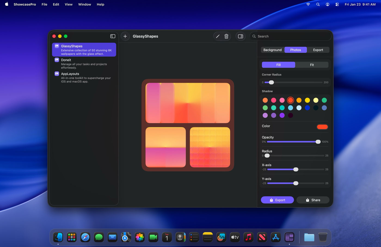
Task: Toggle the right inspector panel icon
Action: click(241, 36)
